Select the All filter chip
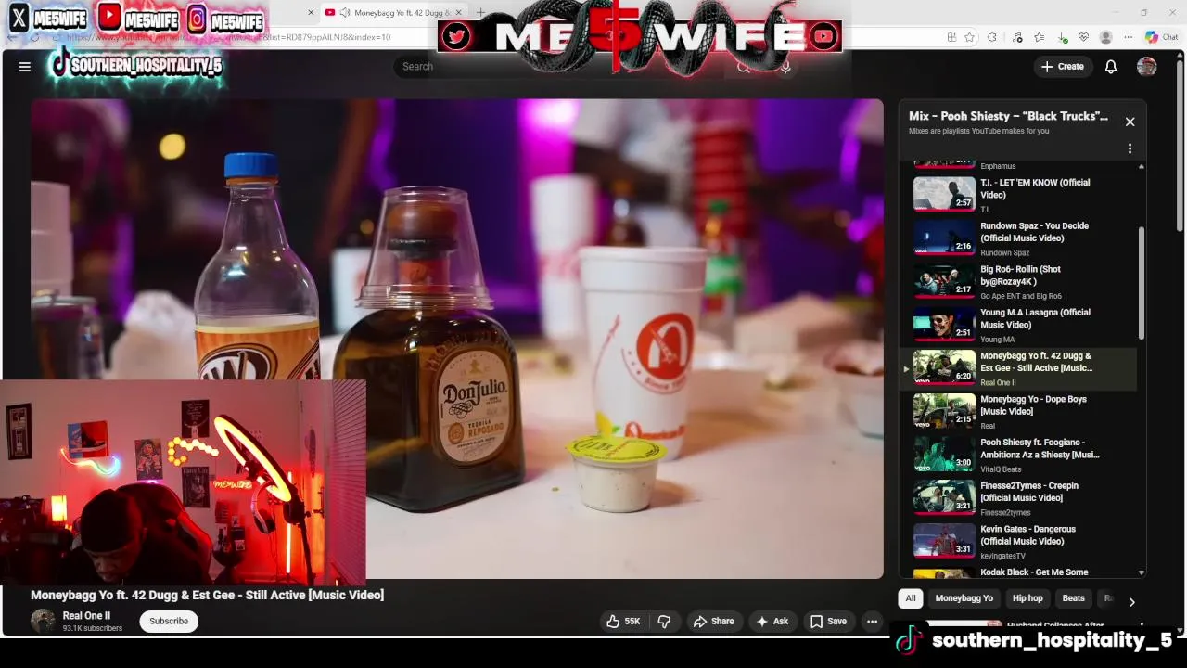The image size is (1187, 668). point(910,598)
